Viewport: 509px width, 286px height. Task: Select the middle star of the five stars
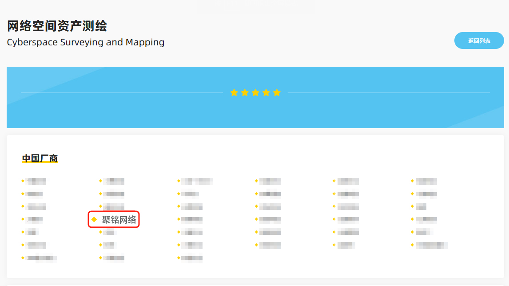pos(255,93)
